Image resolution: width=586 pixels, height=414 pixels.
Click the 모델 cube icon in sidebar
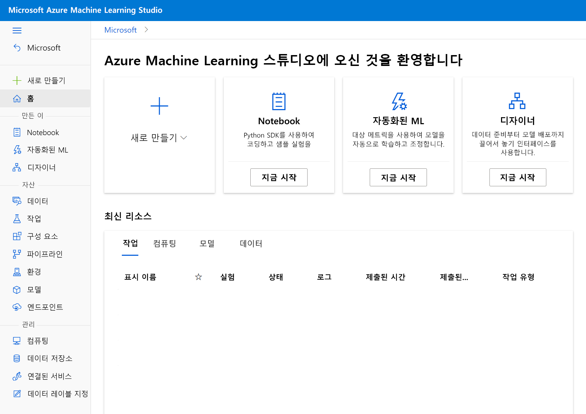point(17,289)
